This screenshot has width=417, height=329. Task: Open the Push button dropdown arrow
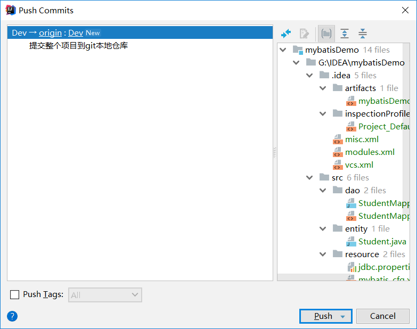[x=343, y=317]
